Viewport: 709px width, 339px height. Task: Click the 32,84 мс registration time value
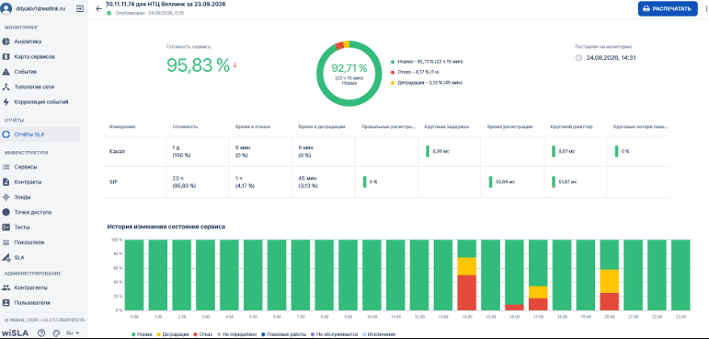click(x=505, y=182)
